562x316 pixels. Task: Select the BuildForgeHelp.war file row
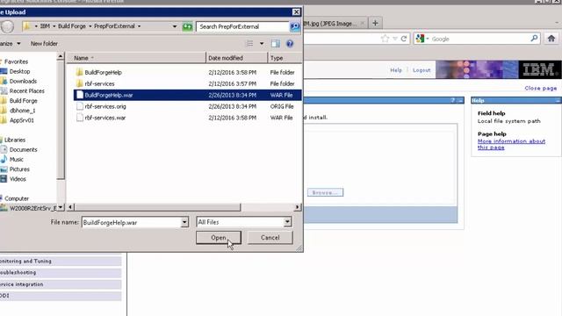point(187,95)
